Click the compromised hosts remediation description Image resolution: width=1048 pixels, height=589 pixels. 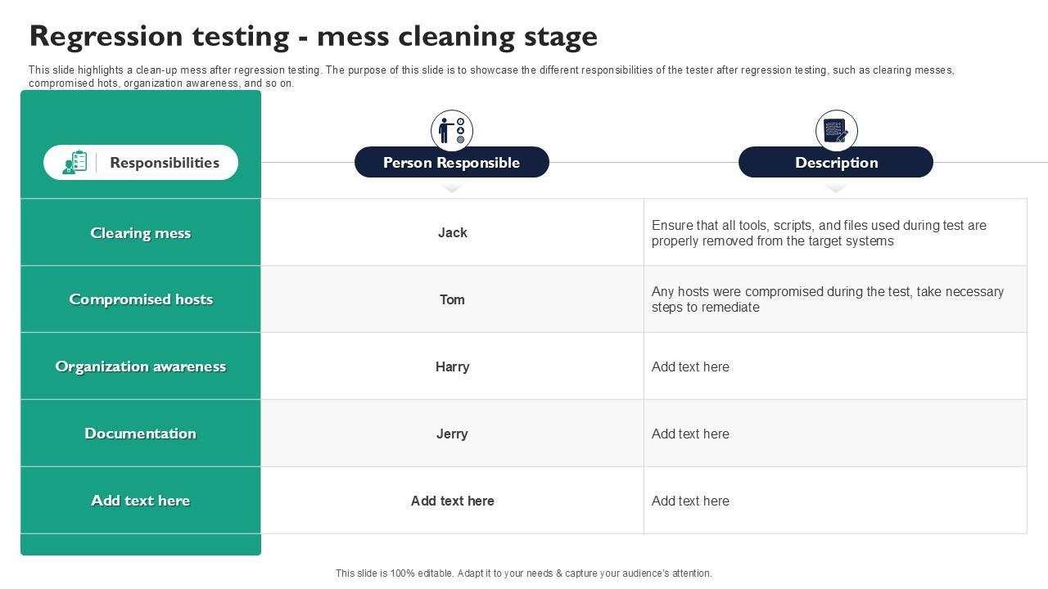[827, 299]
